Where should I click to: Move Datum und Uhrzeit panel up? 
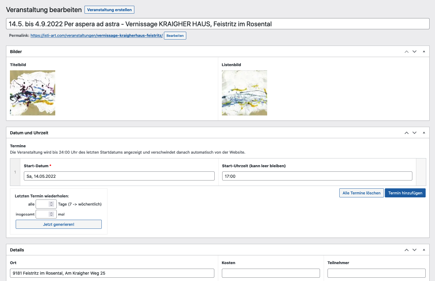click(x=407, y=133)
